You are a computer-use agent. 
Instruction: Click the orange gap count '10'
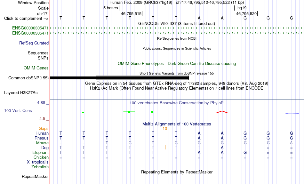pyautogui.click(x=165, y=129)
